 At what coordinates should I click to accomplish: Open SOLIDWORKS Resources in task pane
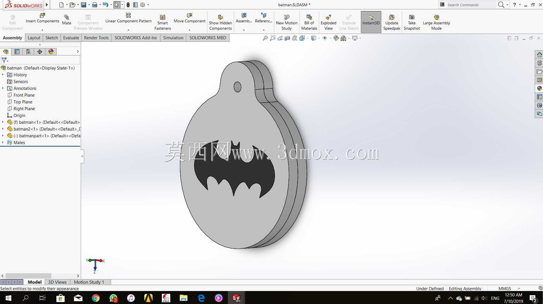[x=539, y=55]
